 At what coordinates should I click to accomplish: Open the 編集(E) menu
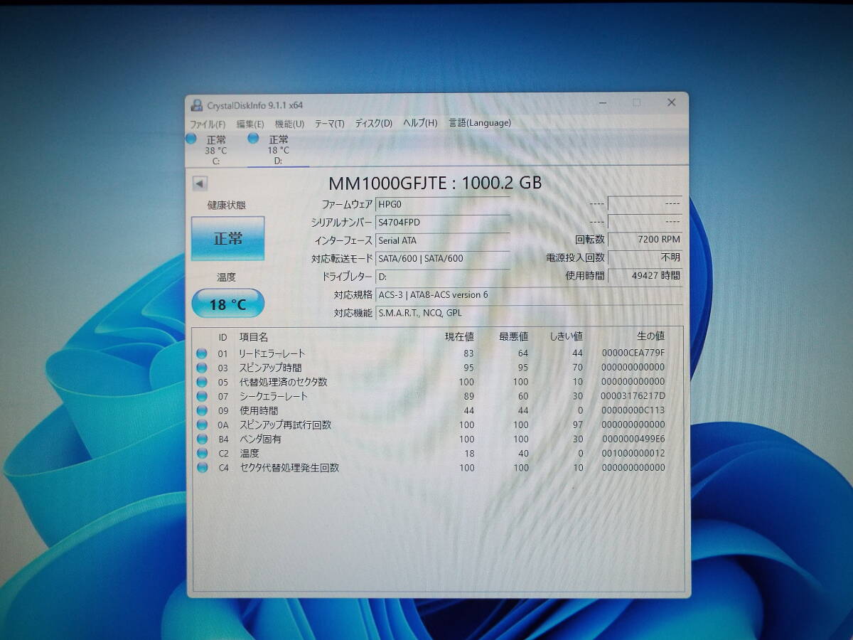point(250,124)
